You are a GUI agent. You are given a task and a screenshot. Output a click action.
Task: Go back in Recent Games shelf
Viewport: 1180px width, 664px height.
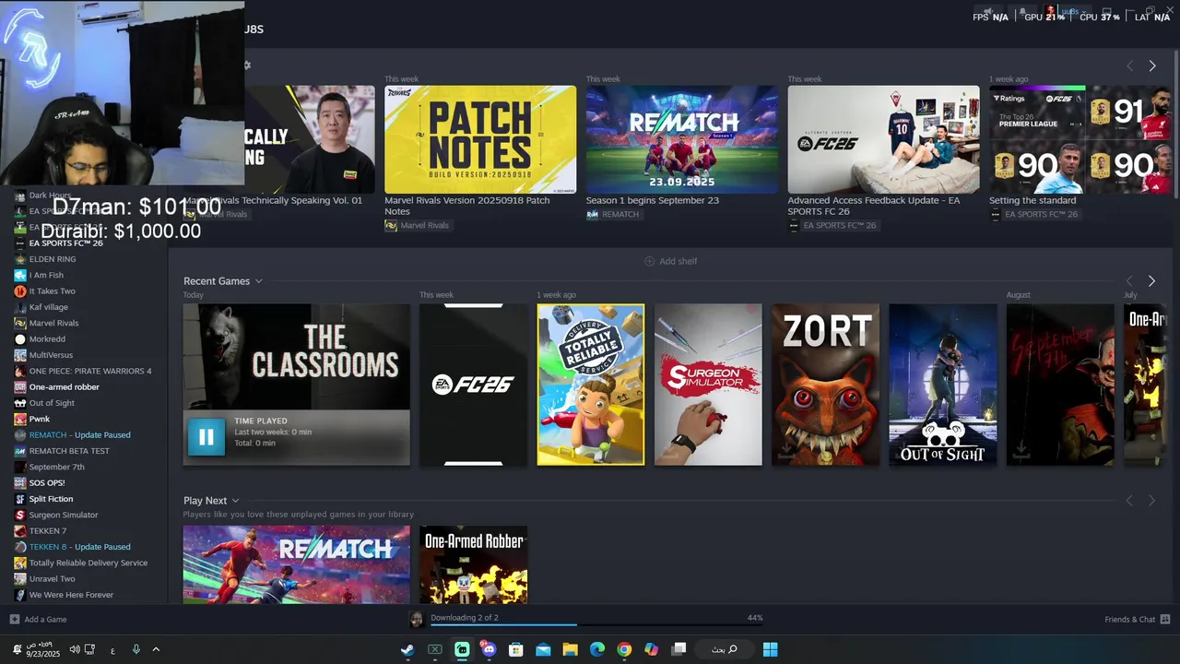click(x=1129, y=281)
